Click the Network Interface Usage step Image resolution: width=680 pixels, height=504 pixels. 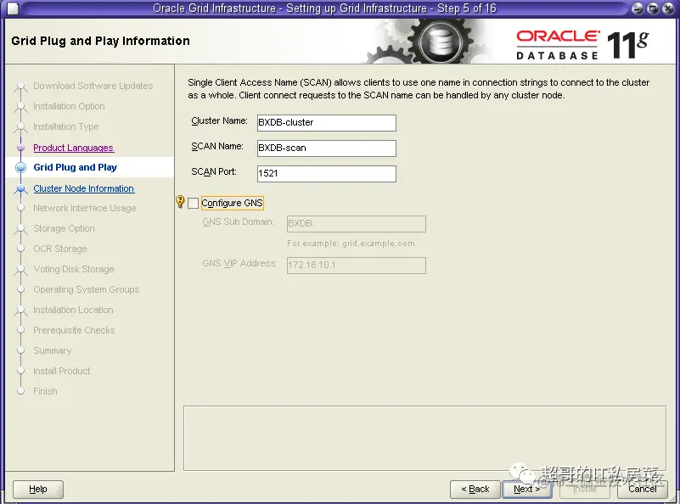click(85, 208)
